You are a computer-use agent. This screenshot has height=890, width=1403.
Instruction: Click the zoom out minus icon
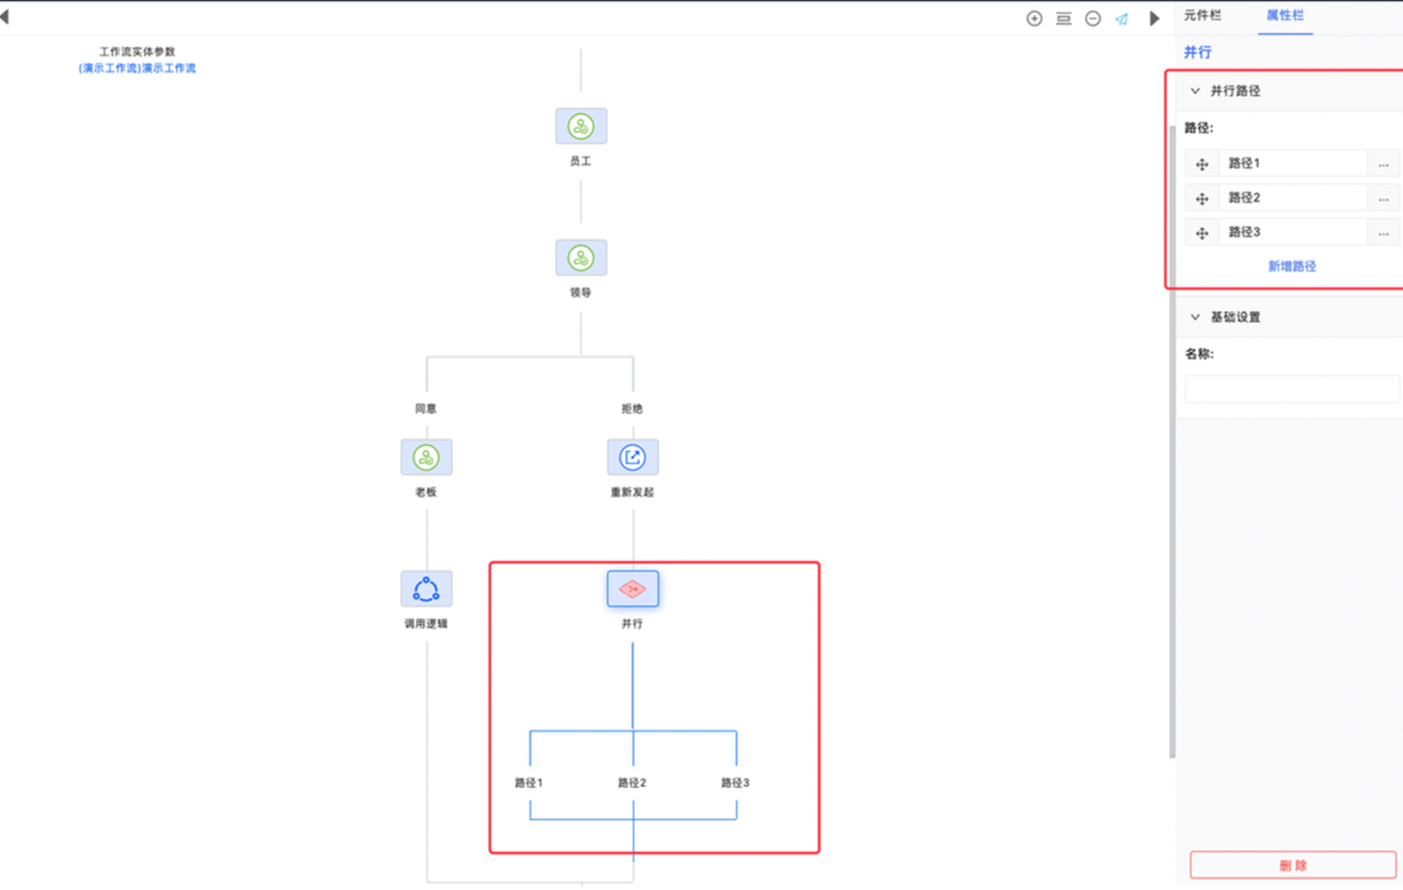1093,19
